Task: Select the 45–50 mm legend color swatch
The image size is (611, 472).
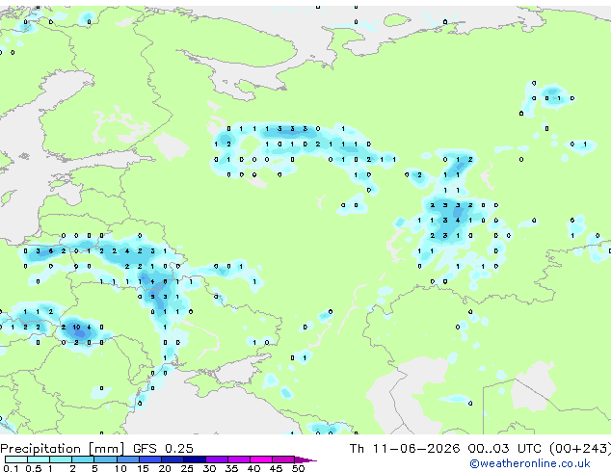Action: point(283,459)
